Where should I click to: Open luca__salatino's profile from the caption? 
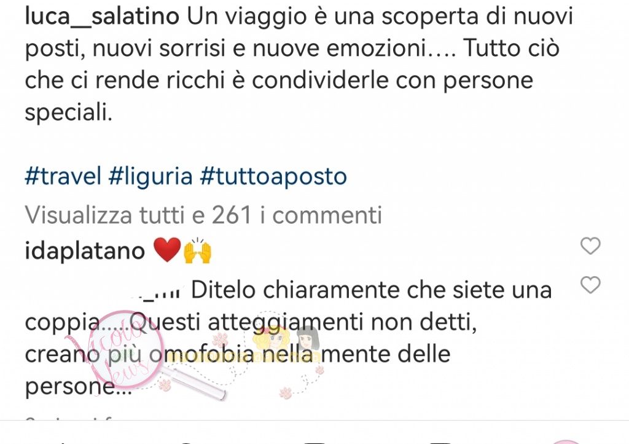pyautogui.click(x=102, y=17)
